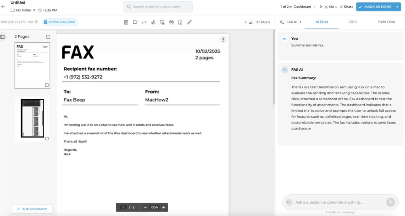Click the Share button
This screenshot has height=216, width=405.
coord(346,7)
